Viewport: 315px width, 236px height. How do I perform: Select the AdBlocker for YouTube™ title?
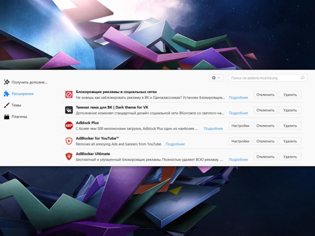(97, 138)
